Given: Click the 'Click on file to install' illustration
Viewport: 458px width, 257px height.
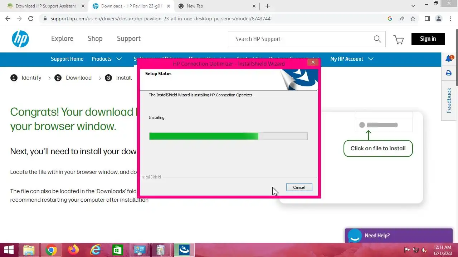Looking at the screenshot, I should tap(378, 148).
